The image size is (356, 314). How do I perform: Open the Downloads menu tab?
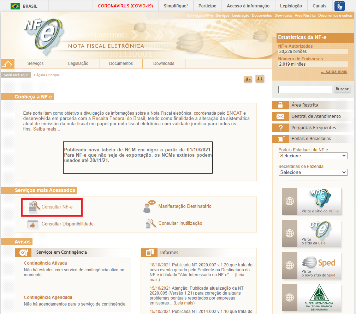click(164, 64)
